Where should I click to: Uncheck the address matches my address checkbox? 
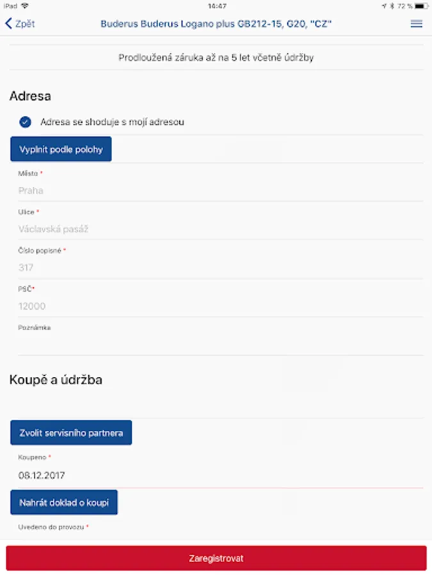tap(25, 122)
